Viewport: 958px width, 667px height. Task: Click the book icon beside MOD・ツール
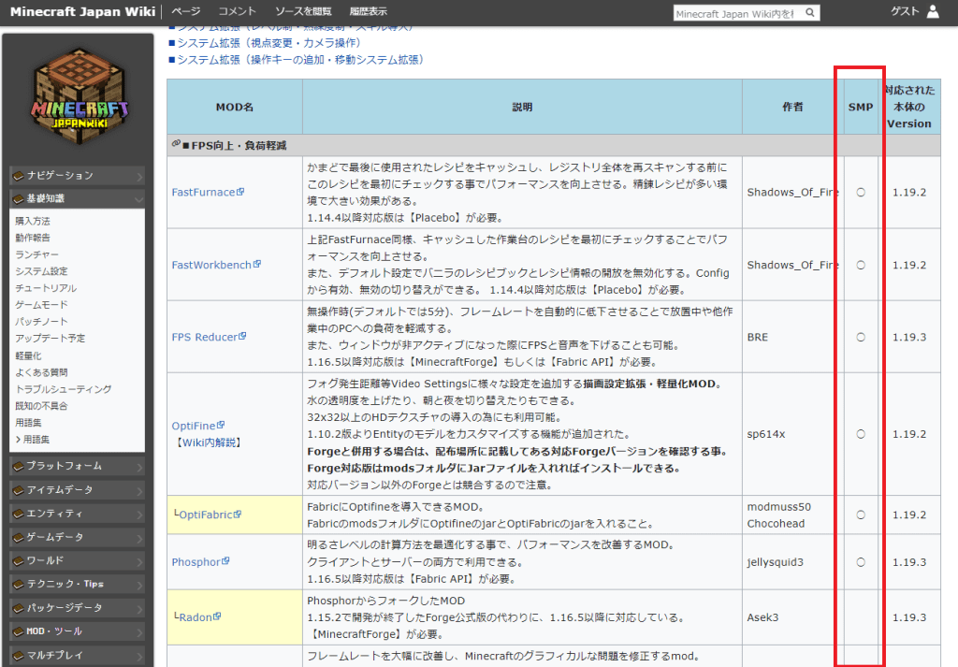(19, 631)
